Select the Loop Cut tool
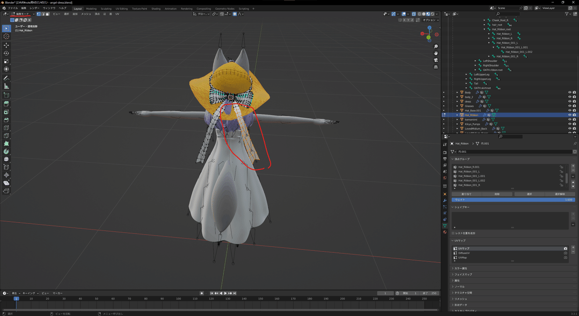Viewport: 579px width, 316px height. pos(6,128)
